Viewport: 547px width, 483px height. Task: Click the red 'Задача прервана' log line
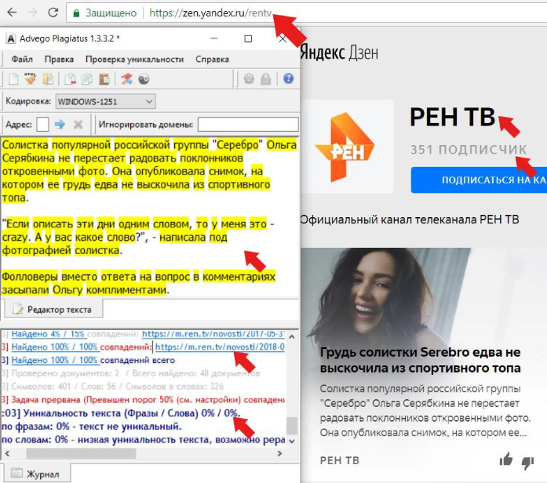coord(143,400)
